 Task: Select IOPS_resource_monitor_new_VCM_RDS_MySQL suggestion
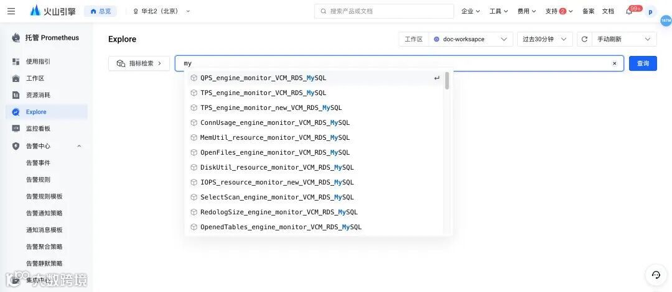(315, 183)
